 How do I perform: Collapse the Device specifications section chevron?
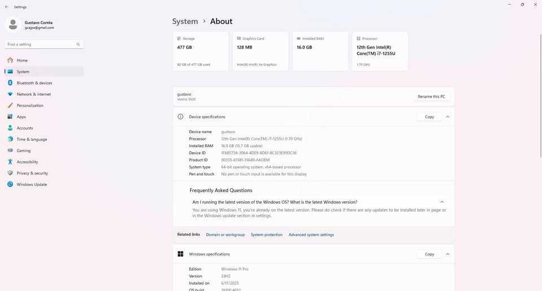coord(448,117)
